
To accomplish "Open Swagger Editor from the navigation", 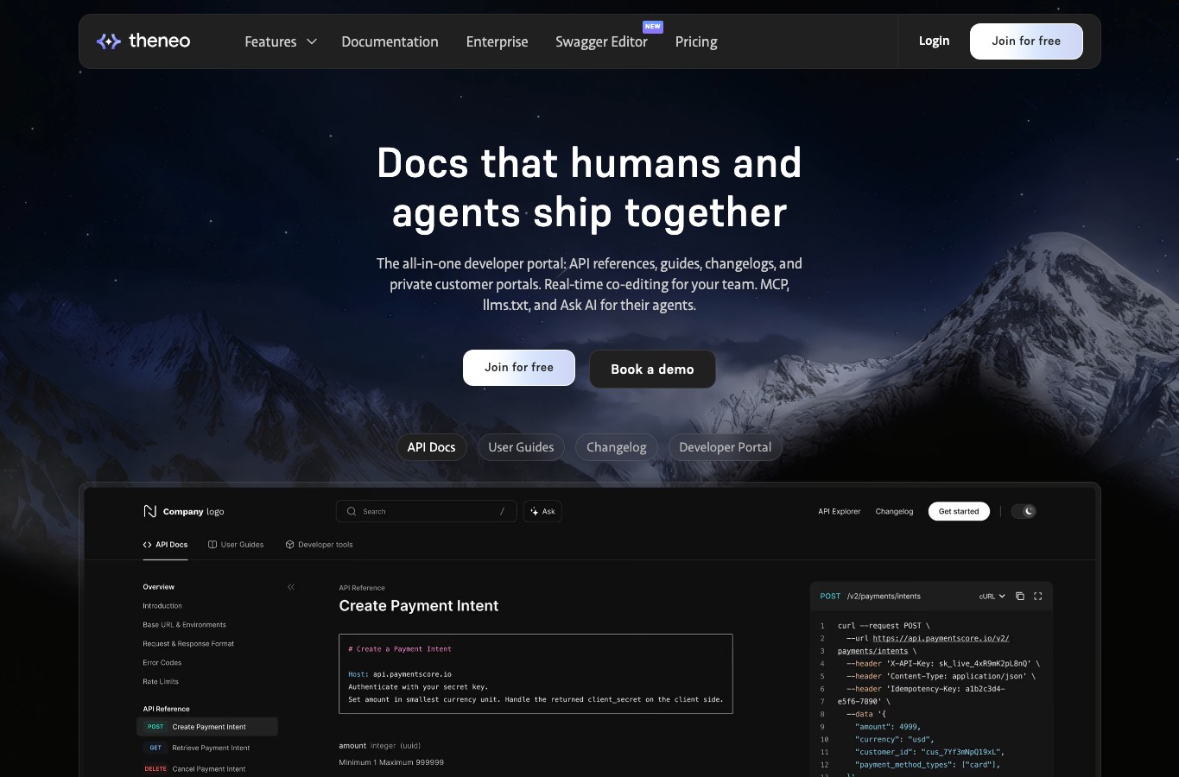I will click(601, 41).
